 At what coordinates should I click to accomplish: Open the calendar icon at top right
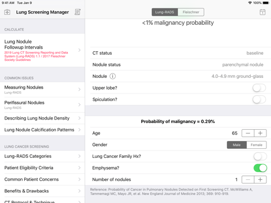click(263, 12)
